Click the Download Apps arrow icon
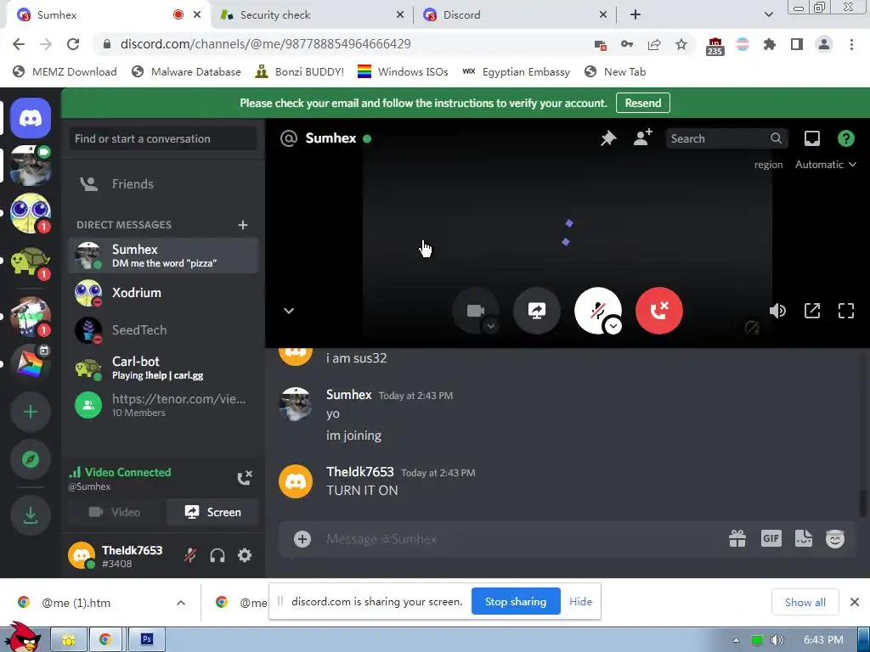This screenshot has width=870, height=652. pyautogui.click(x=31, y=515)
